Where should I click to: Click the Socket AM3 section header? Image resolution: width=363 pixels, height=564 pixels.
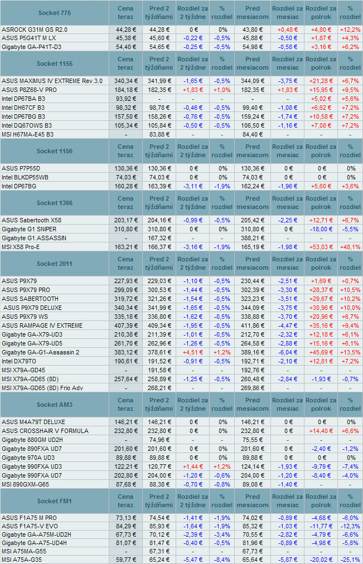[55, 405]
